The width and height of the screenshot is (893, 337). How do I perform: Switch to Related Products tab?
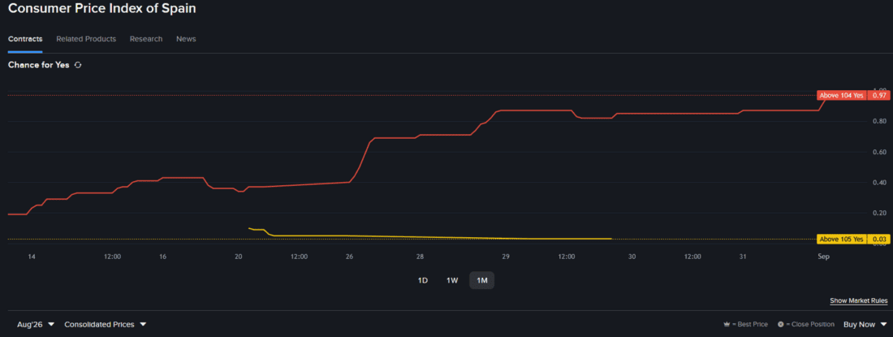click(86, 39)
